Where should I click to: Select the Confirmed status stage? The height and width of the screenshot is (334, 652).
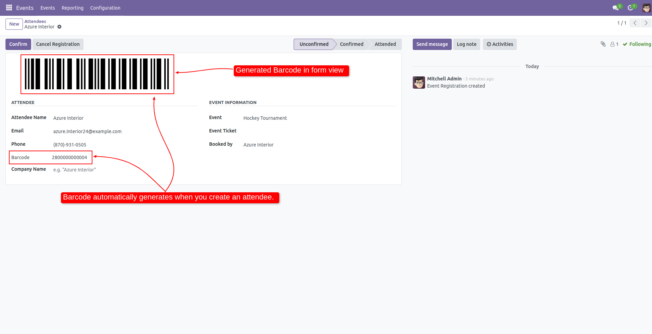tap(351, 44)
